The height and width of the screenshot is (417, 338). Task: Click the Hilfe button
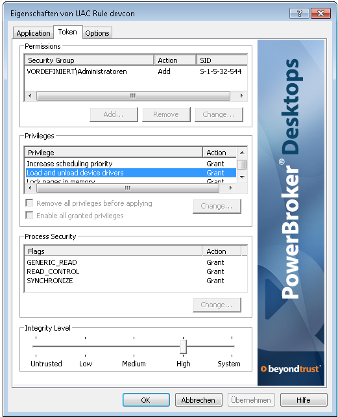tap(304, 400)
